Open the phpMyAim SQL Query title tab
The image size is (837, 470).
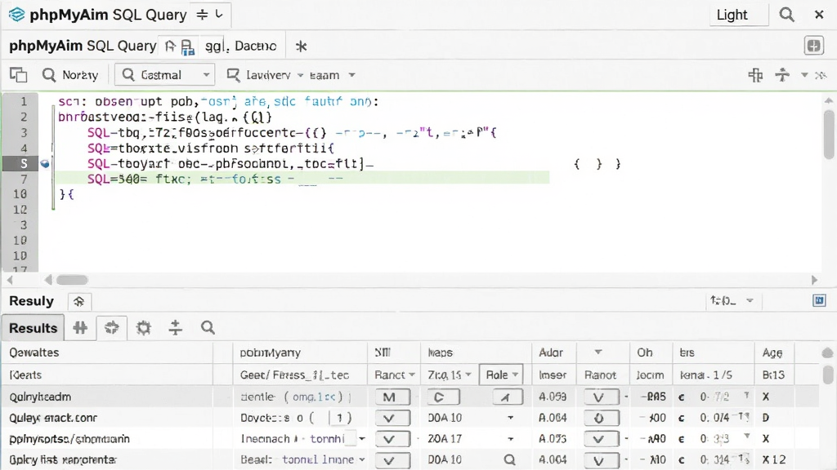click(x=109, y=15)
